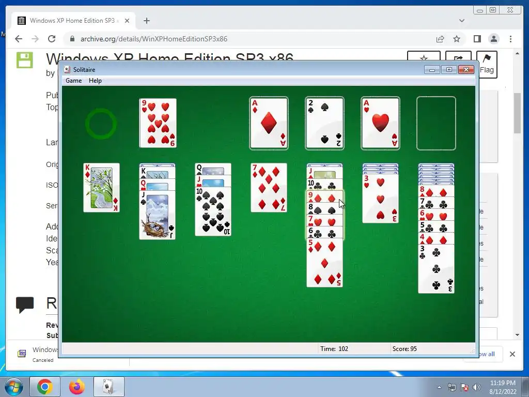This screenshot has width=529, height=397.
Task: Open a new Chrome tab
Action: [146, 21]
